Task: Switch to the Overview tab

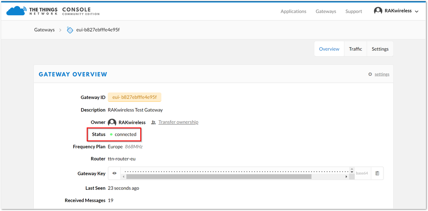Action: coord(329,49)
